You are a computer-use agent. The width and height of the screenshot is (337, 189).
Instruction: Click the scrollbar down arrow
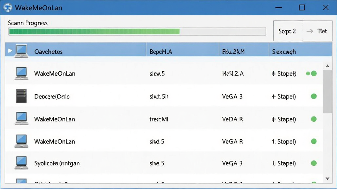[327, 178]
